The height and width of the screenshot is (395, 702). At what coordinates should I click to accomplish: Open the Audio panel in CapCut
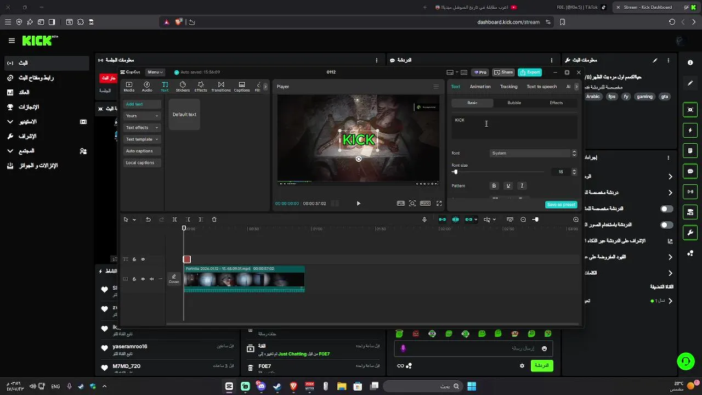147,87
